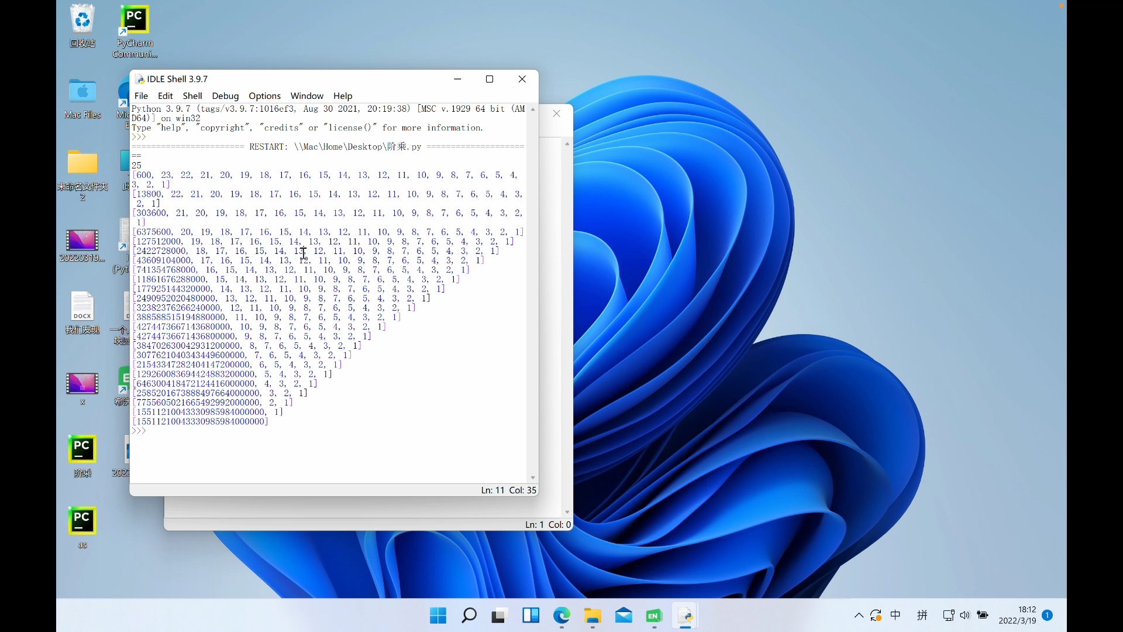Open the volume tray icon
Viewport: 1123px width, 632px height.
tap(965, 615)
